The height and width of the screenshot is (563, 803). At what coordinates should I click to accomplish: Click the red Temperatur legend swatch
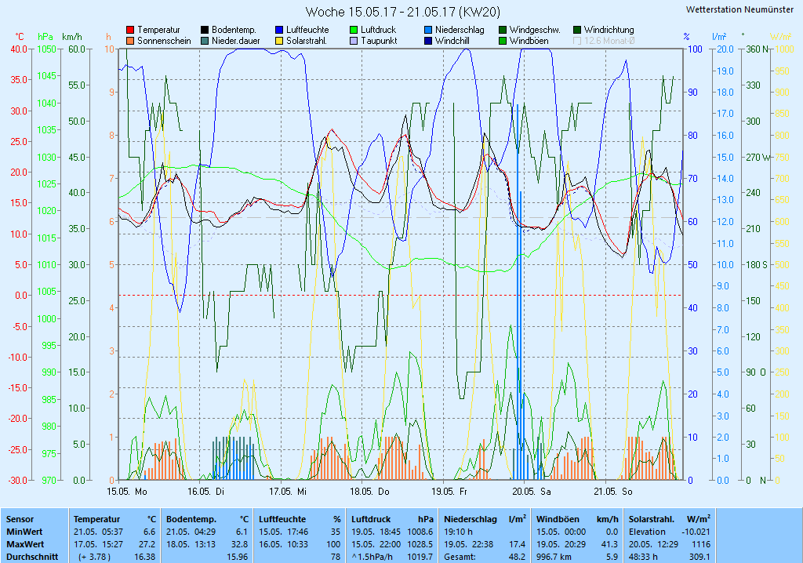[x=130, y=30]
